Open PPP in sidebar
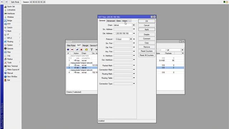Viewport: 229px width, 129px height. tap(9, 24)
